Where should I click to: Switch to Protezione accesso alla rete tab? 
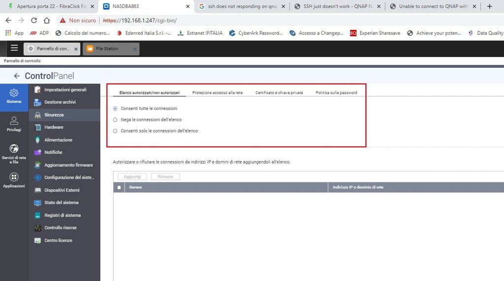pyautogui.click(x=218, y=93)
